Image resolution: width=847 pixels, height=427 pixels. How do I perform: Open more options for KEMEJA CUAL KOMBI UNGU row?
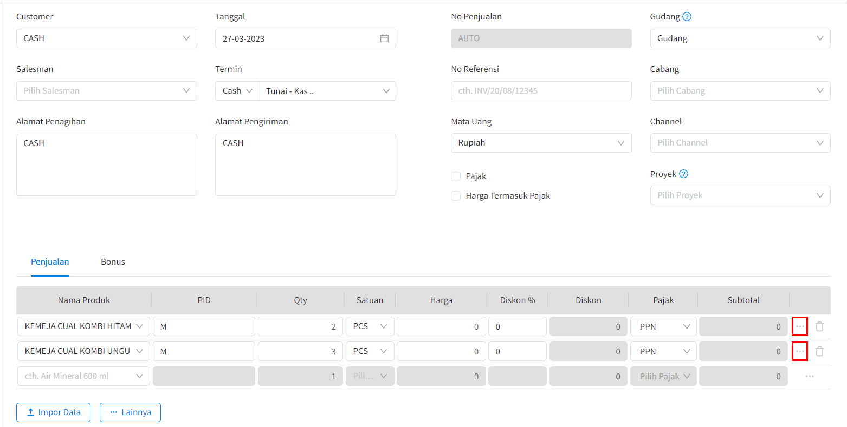[800, 351]
